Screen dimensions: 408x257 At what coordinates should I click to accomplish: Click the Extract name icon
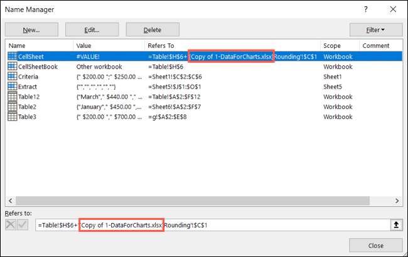pyautogui.click(x=13, y=87)
